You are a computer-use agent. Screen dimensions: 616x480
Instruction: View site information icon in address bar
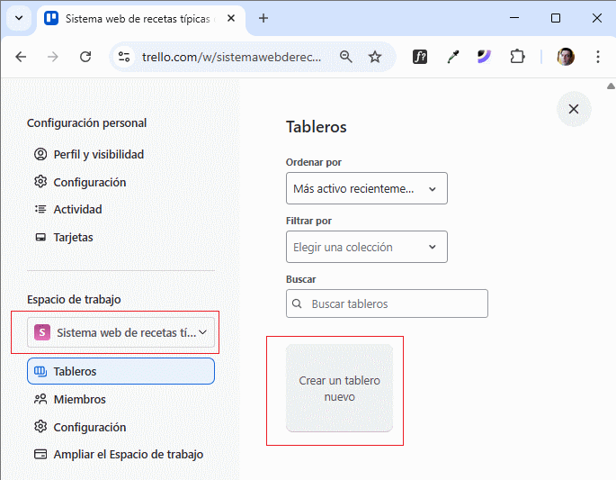pyautogui.click(x=125, y=57)
